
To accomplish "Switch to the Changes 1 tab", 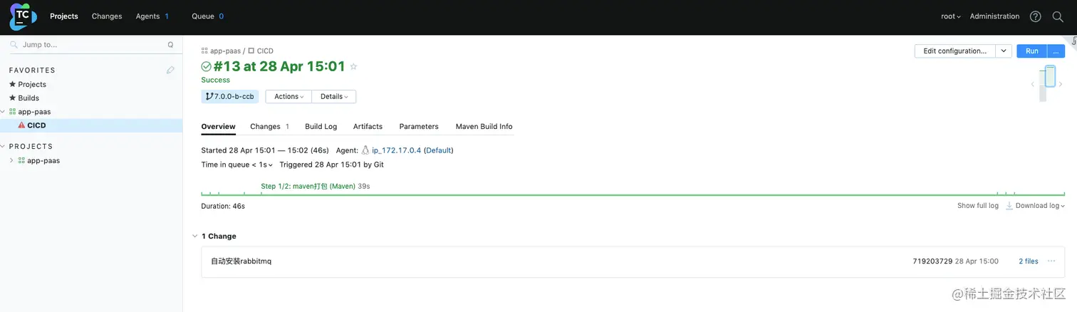I will [269, 127].
